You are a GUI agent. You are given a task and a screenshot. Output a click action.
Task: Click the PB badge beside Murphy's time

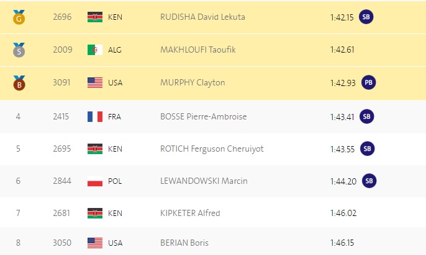coord(369,82)
